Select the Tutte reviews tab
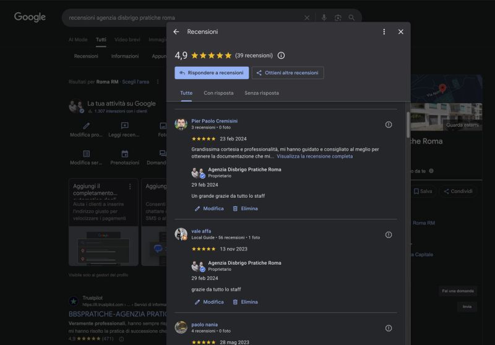This screenshot has height=345, width=495. coord(186,93)
